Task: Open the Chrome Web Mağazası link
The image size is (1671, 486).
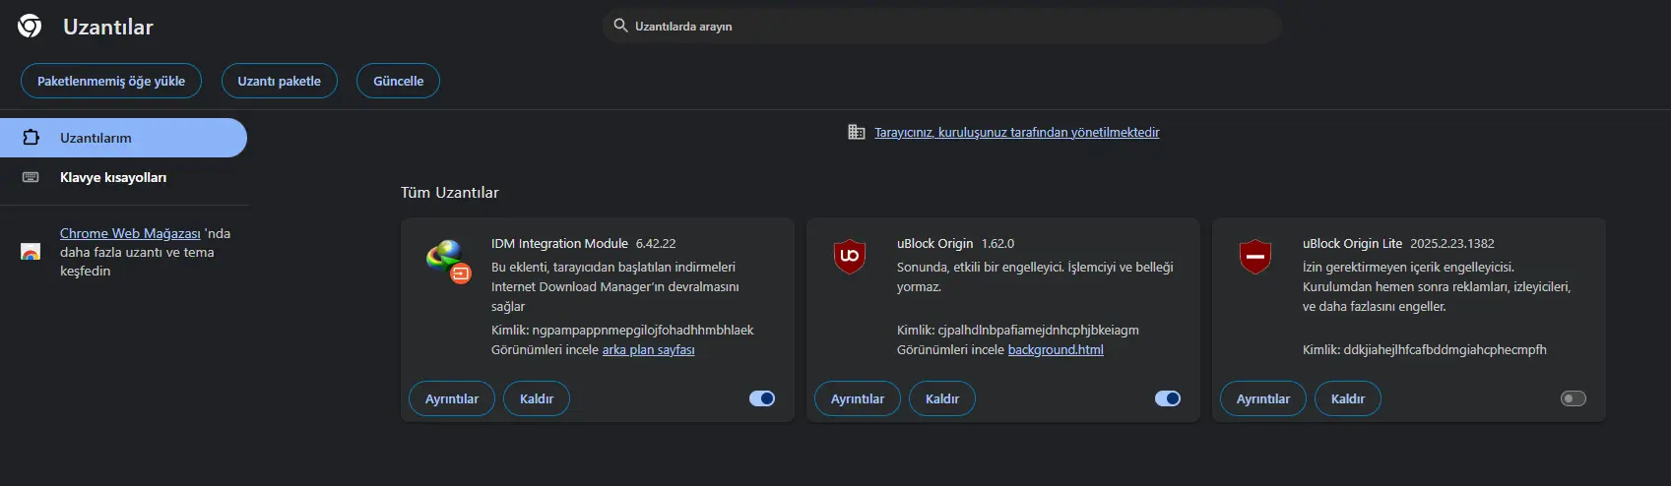Action: tap(130, 233)
